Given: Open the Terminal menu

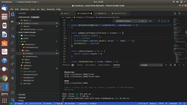Looking at the screenshot, I should click(x=51, y=9).
